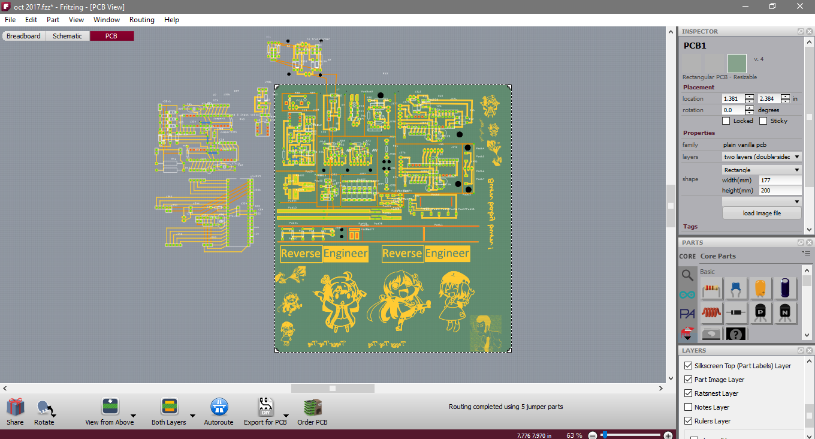Viewport: 815px width, 439px height.
Task: Open the empty image dropdown above load image file
Action: pyautogui.click(x=762, y=202)
